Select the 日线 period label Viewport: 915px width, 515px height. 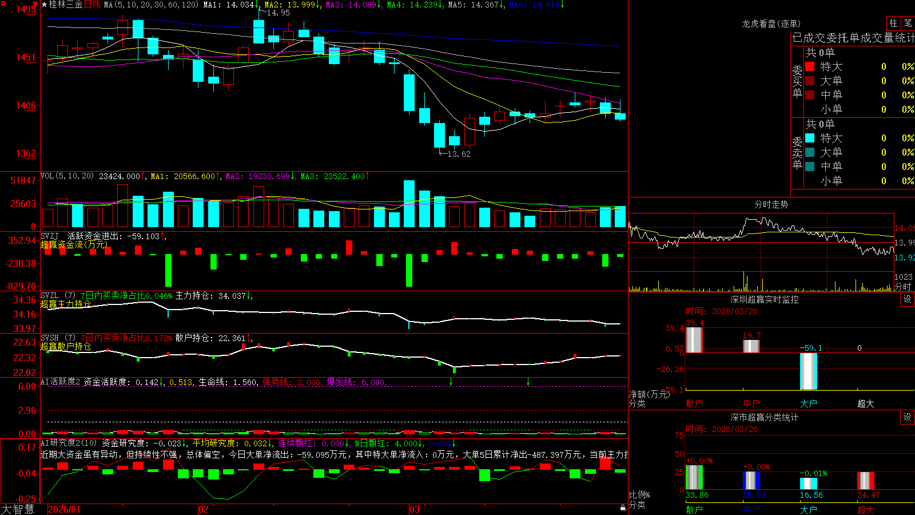coord(92,5)
